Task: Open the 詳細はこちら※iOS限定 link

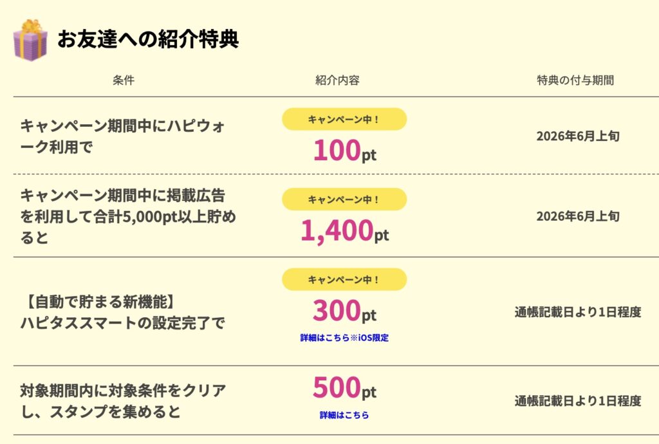Action: coord(344,338)
